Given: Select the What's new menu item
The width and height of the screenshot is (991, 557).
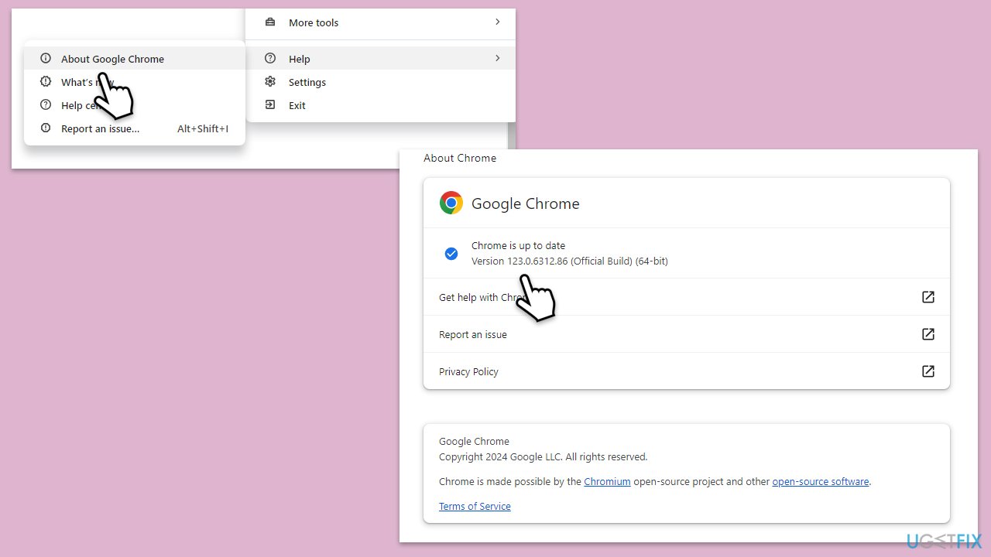Looking at the screenshot, I should (135, 82).
